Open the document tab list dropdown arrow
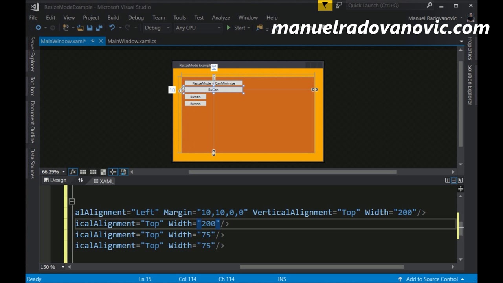503x283 pixels. pyautogui.click(x=461, y=41)
